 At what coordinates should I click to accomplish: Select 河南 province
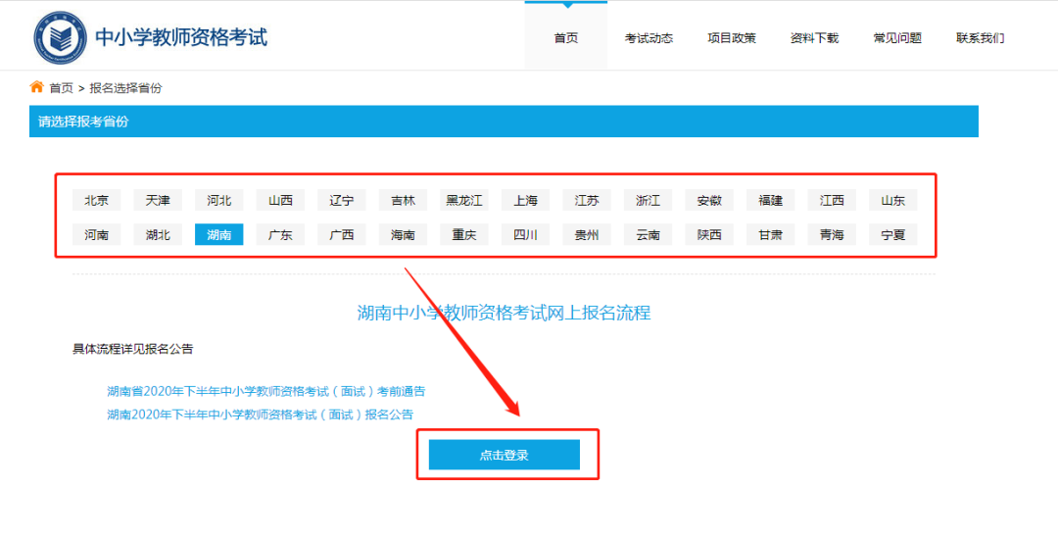(96, 235)
